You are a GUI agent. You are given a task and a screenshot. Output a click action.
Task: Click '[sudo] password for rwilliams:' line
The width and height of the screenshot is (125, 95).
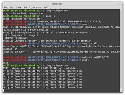(22, 19)
